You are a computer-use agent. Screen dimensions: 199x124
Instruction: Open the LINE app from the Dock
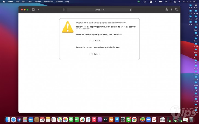coord(128,119)
